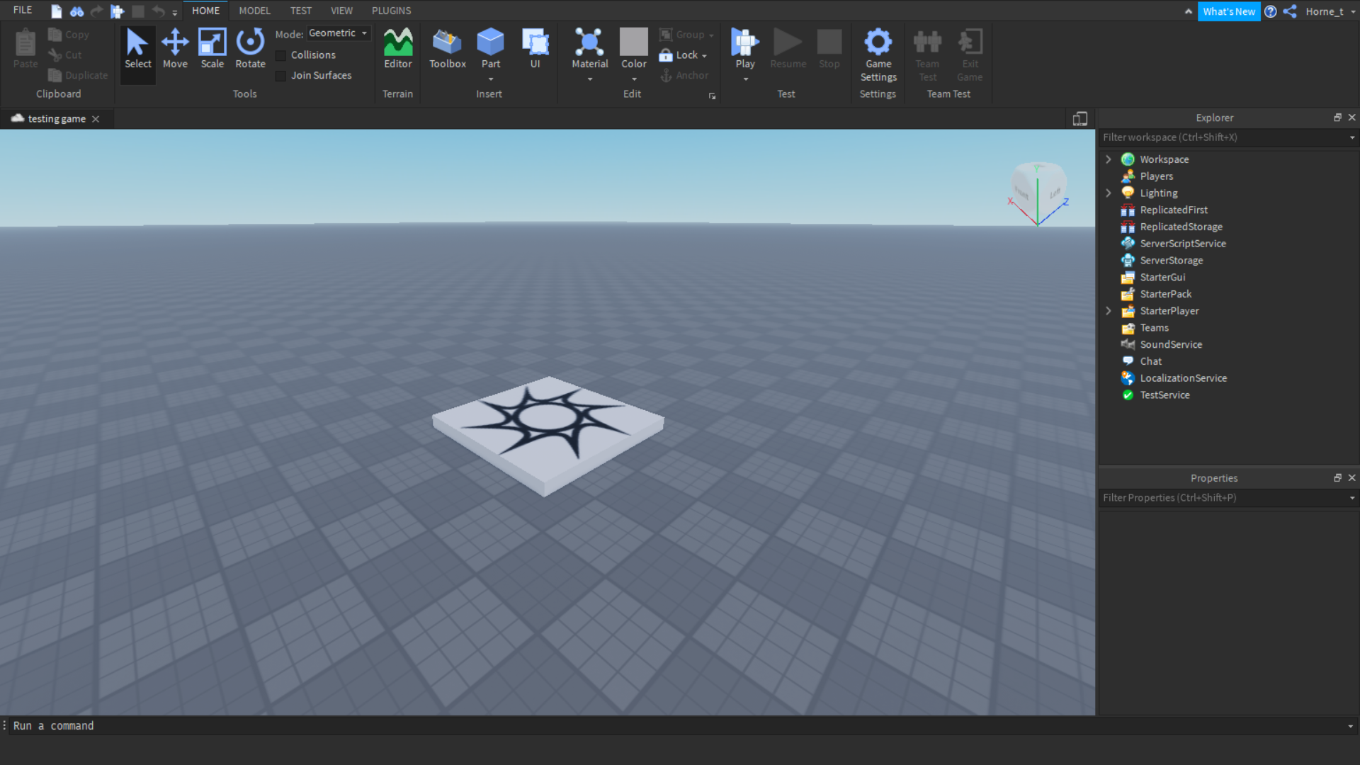Screen dimensions: 1360x765
Task: Open the Material dropdown arrow
Action: tap(589, 79)
